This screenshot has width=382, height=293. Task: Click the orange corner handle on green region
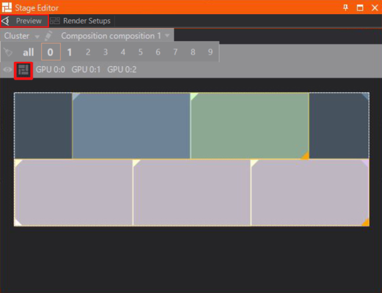pyautogui.click(x=305, y=155)
